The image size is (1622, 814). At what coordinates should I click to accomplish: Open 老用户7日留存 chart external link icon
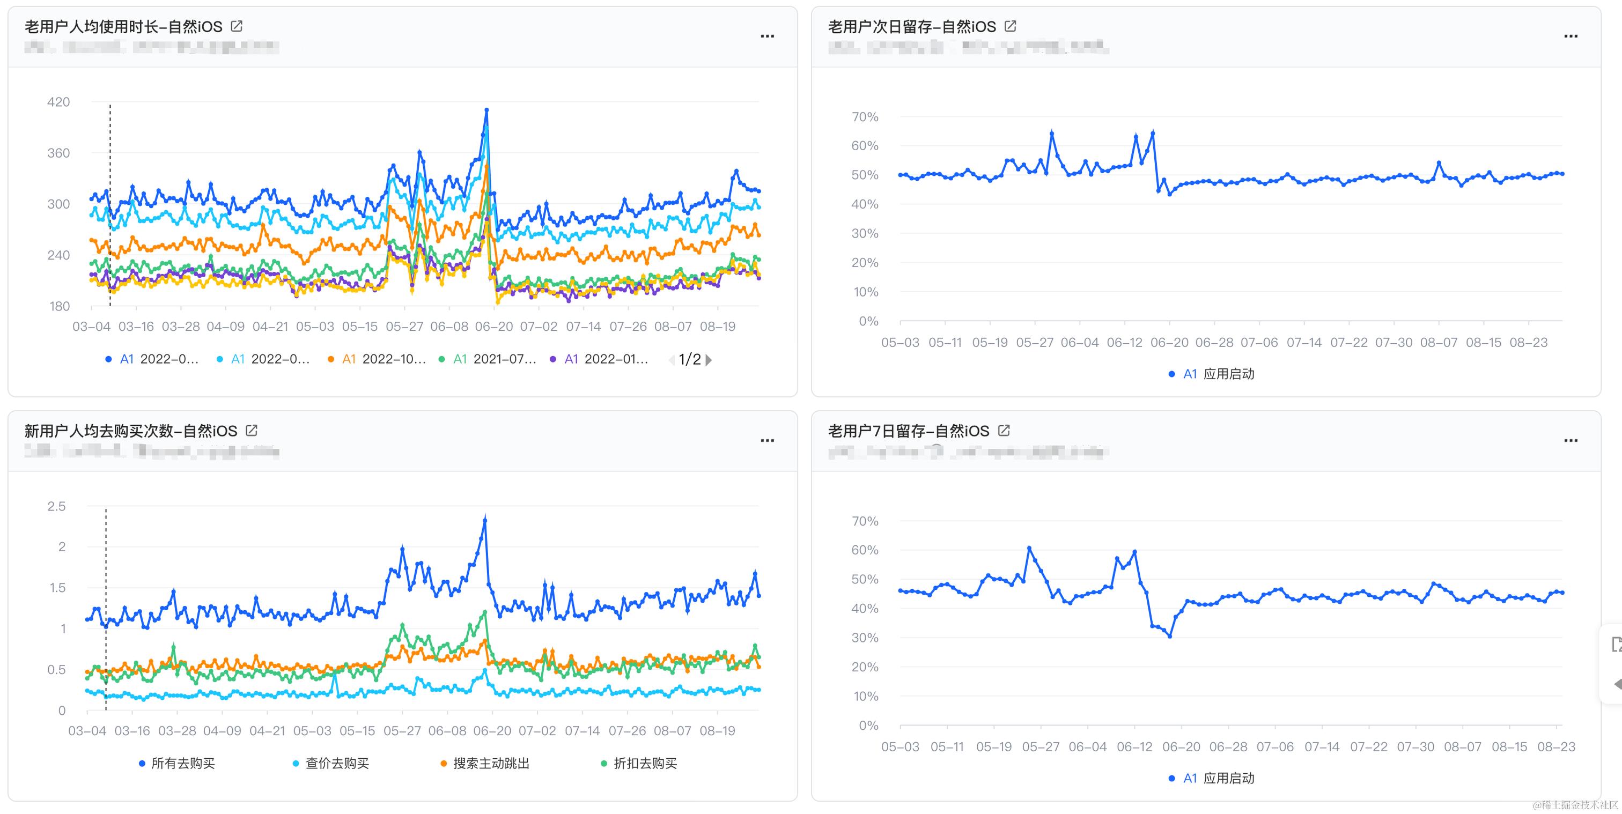1004,431
